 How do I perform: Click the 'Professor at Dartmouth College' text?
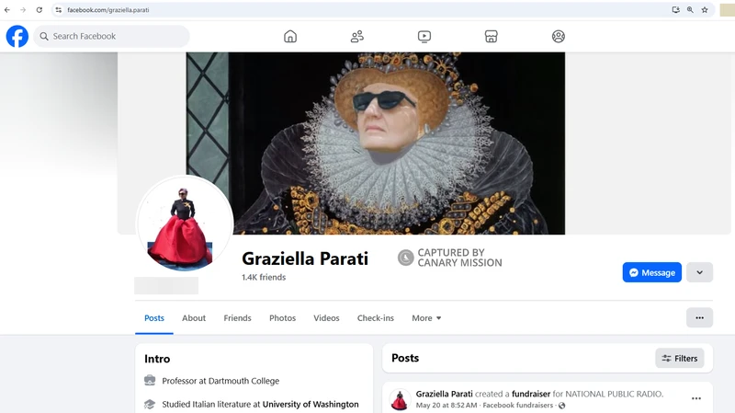pos(220,381)
